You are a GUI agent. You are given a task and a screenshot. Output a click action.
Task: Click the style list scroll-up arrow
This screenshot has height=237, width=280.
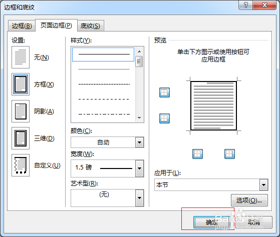[139, 51]
